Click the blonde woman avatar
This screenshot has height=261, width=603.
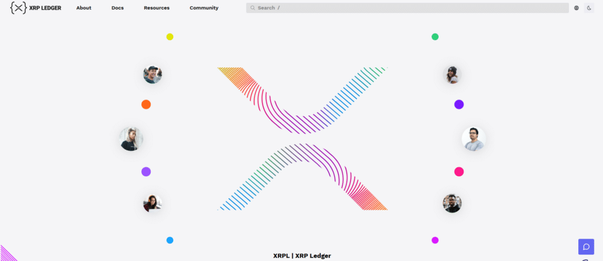click(131, 138)
